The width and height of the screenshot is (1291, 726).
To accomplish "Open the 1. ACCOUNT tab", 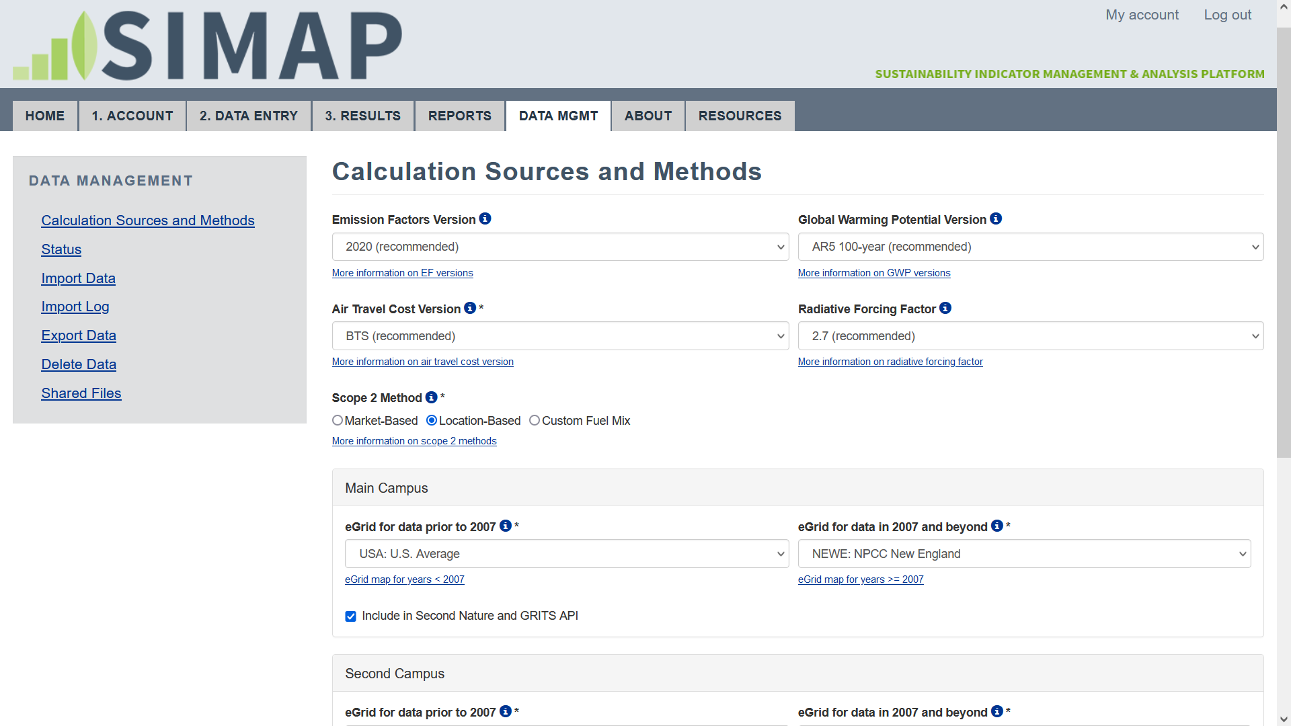I will point(132,116).
